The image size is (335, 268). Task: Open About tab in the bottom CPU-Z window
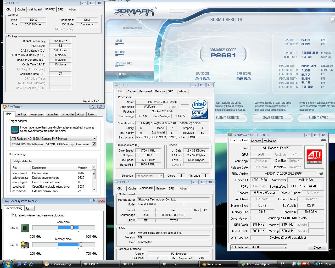tap(183, 188)
